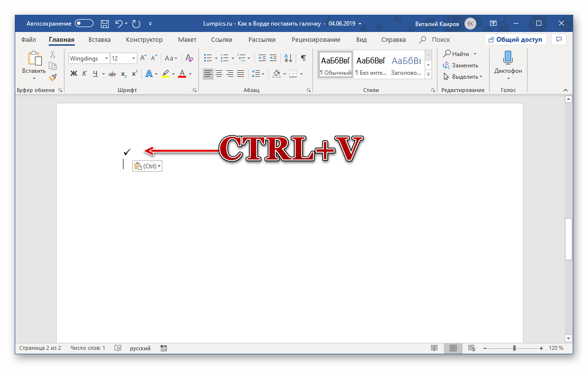Align text to the left

tap(208, 74)
